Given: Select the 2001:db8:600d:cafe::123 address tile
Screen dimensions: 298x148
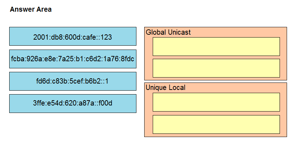Looking at the screenshot, I should coord(73,36).
